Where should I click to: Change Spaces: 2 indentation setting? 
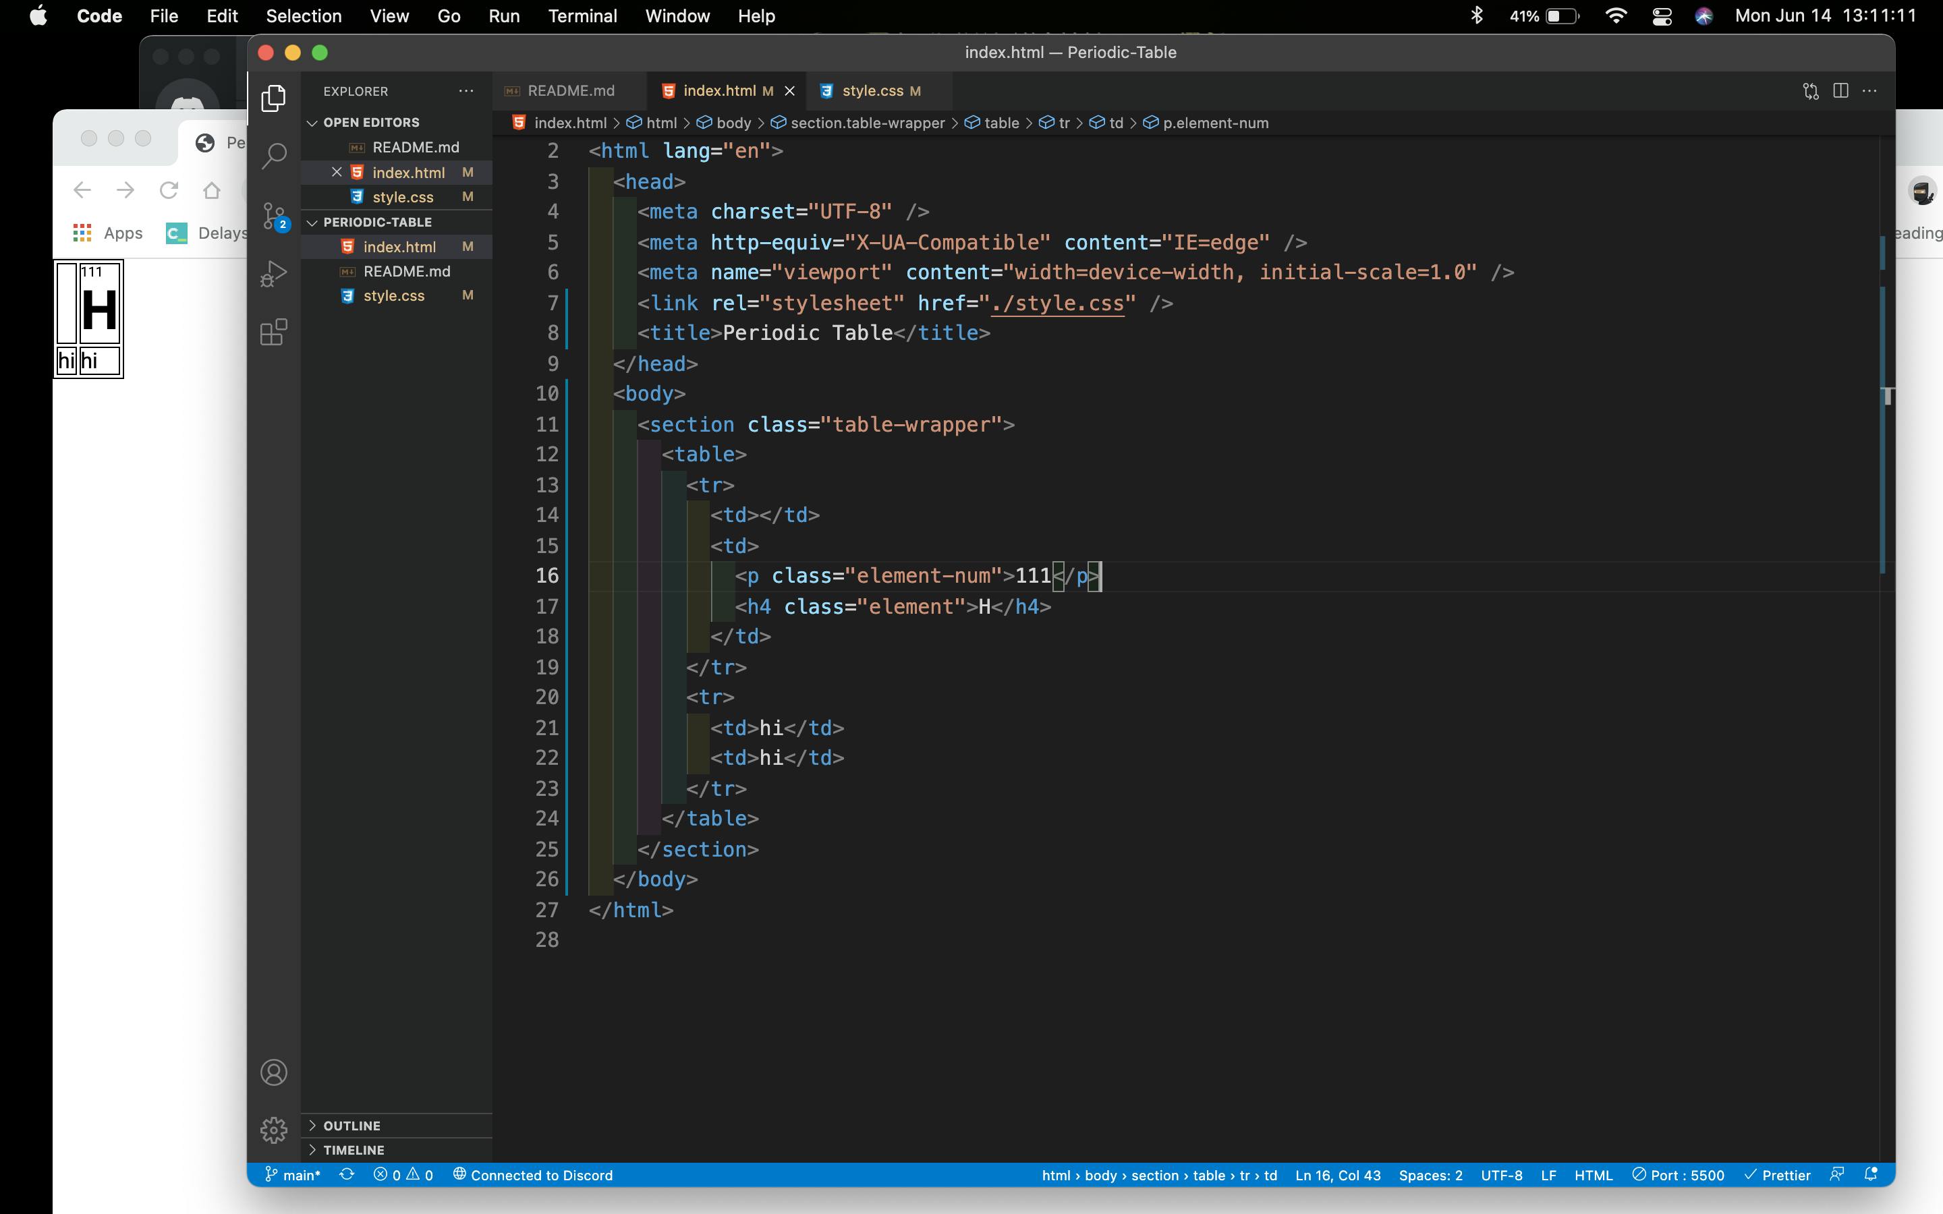coord(1430,1175)
